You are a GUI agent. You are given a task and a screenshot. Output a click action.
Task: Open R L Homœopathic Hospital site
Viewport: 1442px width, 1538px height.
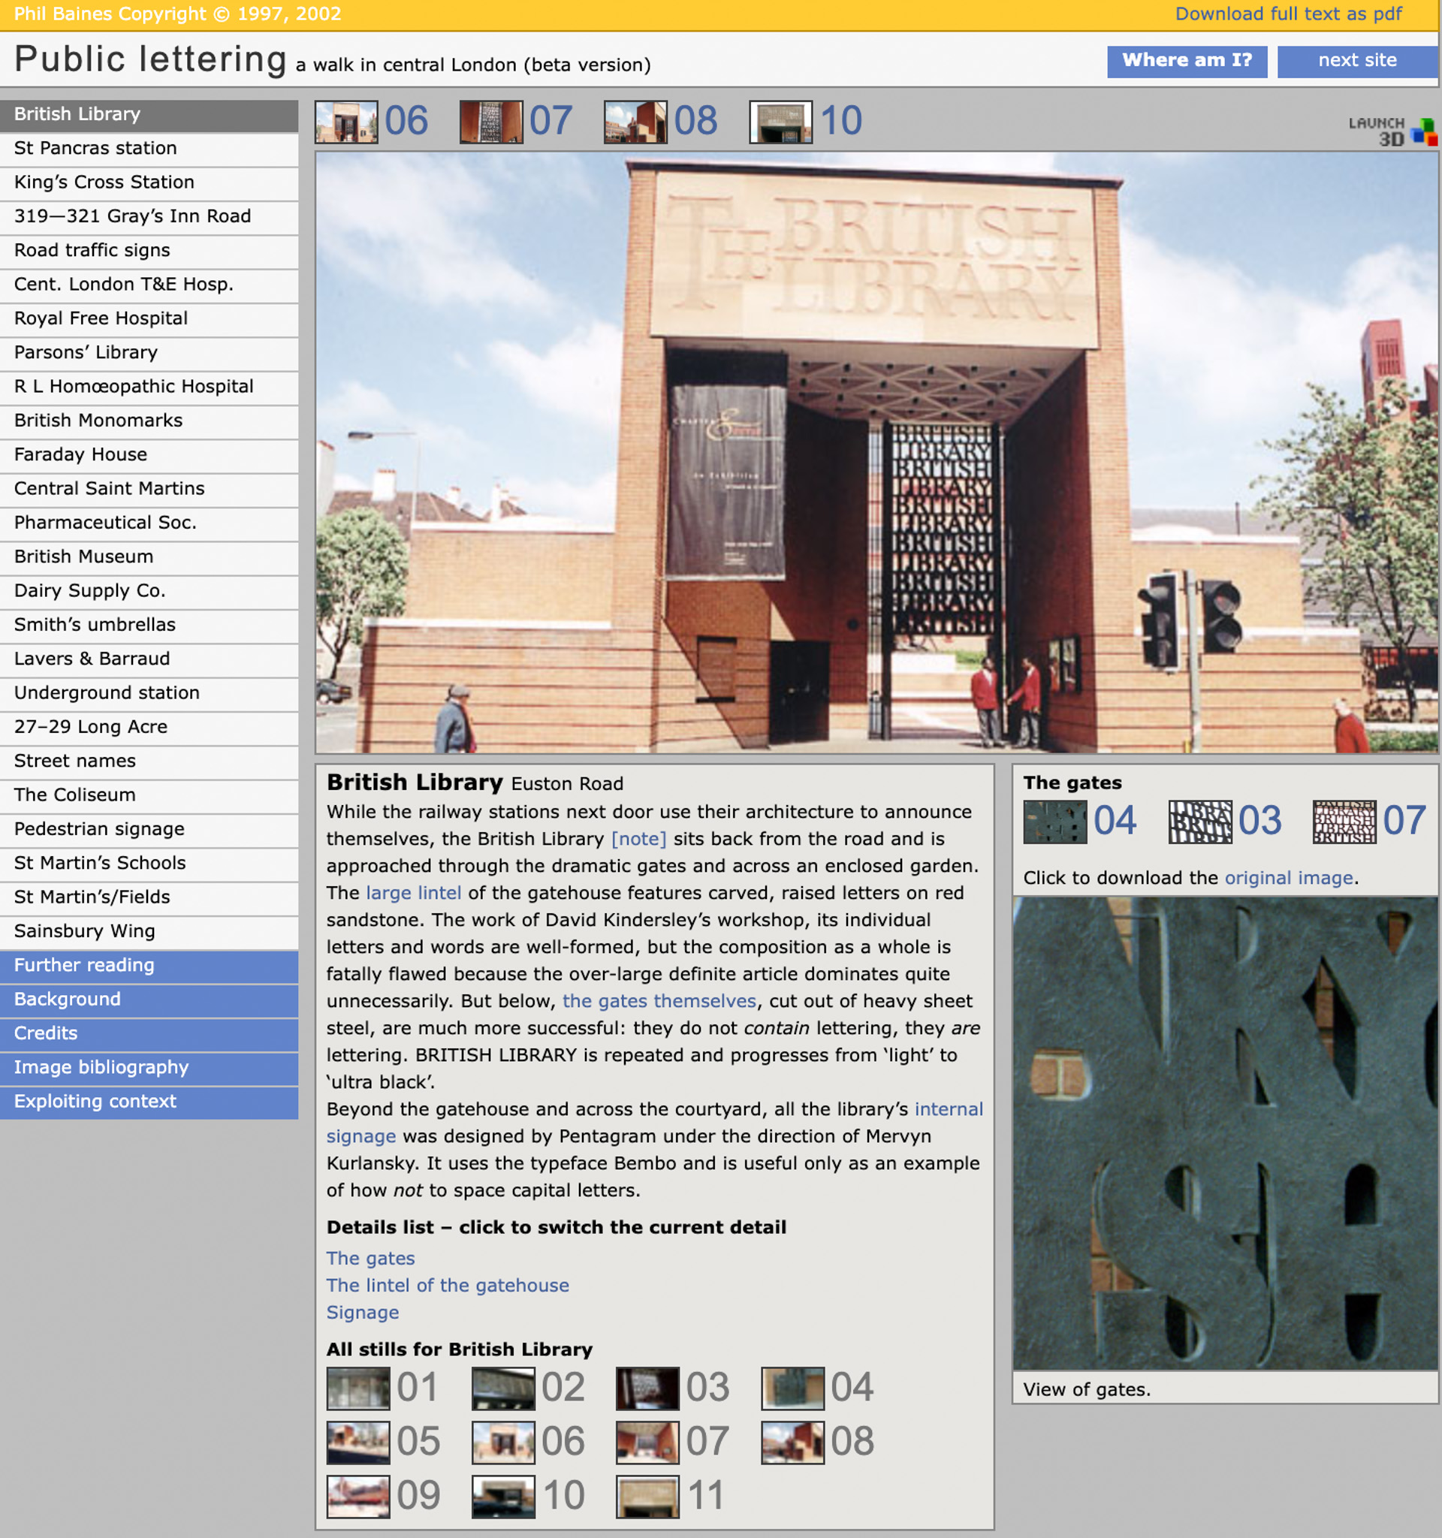149,387
